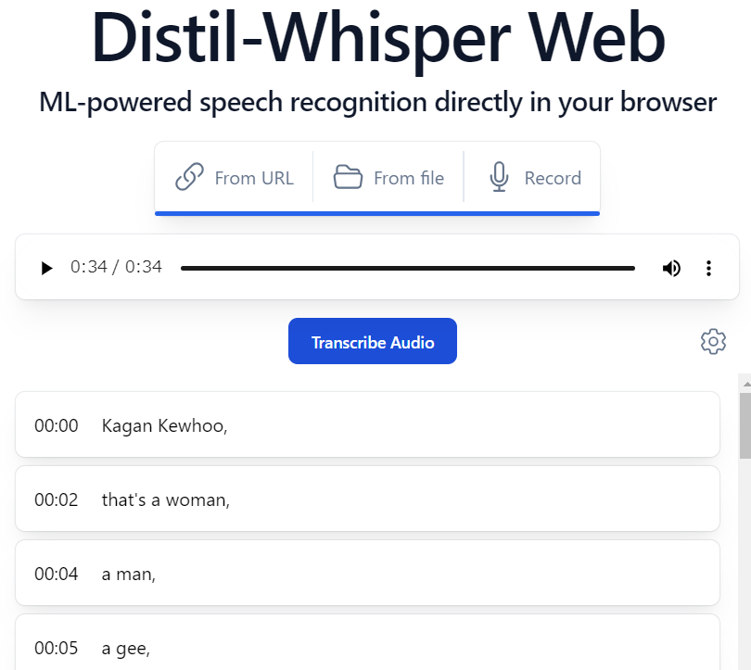The width and height of the screenshot is (751, 670).
Task: Click the 00:05 timestamp
Action: click(x=56, y=648)
